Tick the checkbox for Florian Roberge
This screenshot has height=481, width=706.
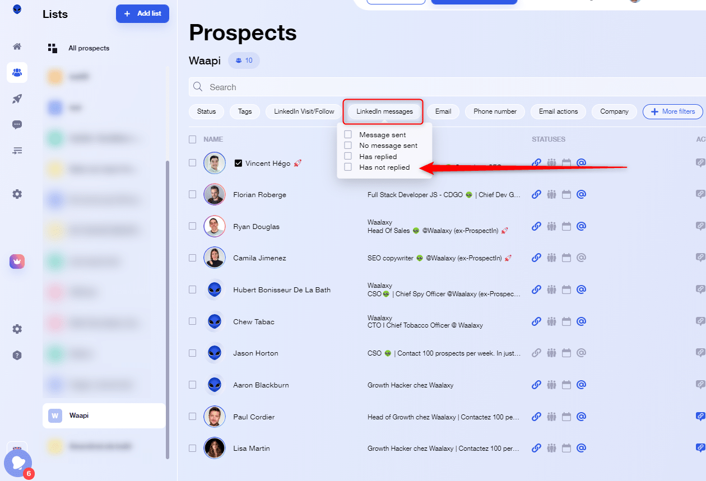click(192, 194)
